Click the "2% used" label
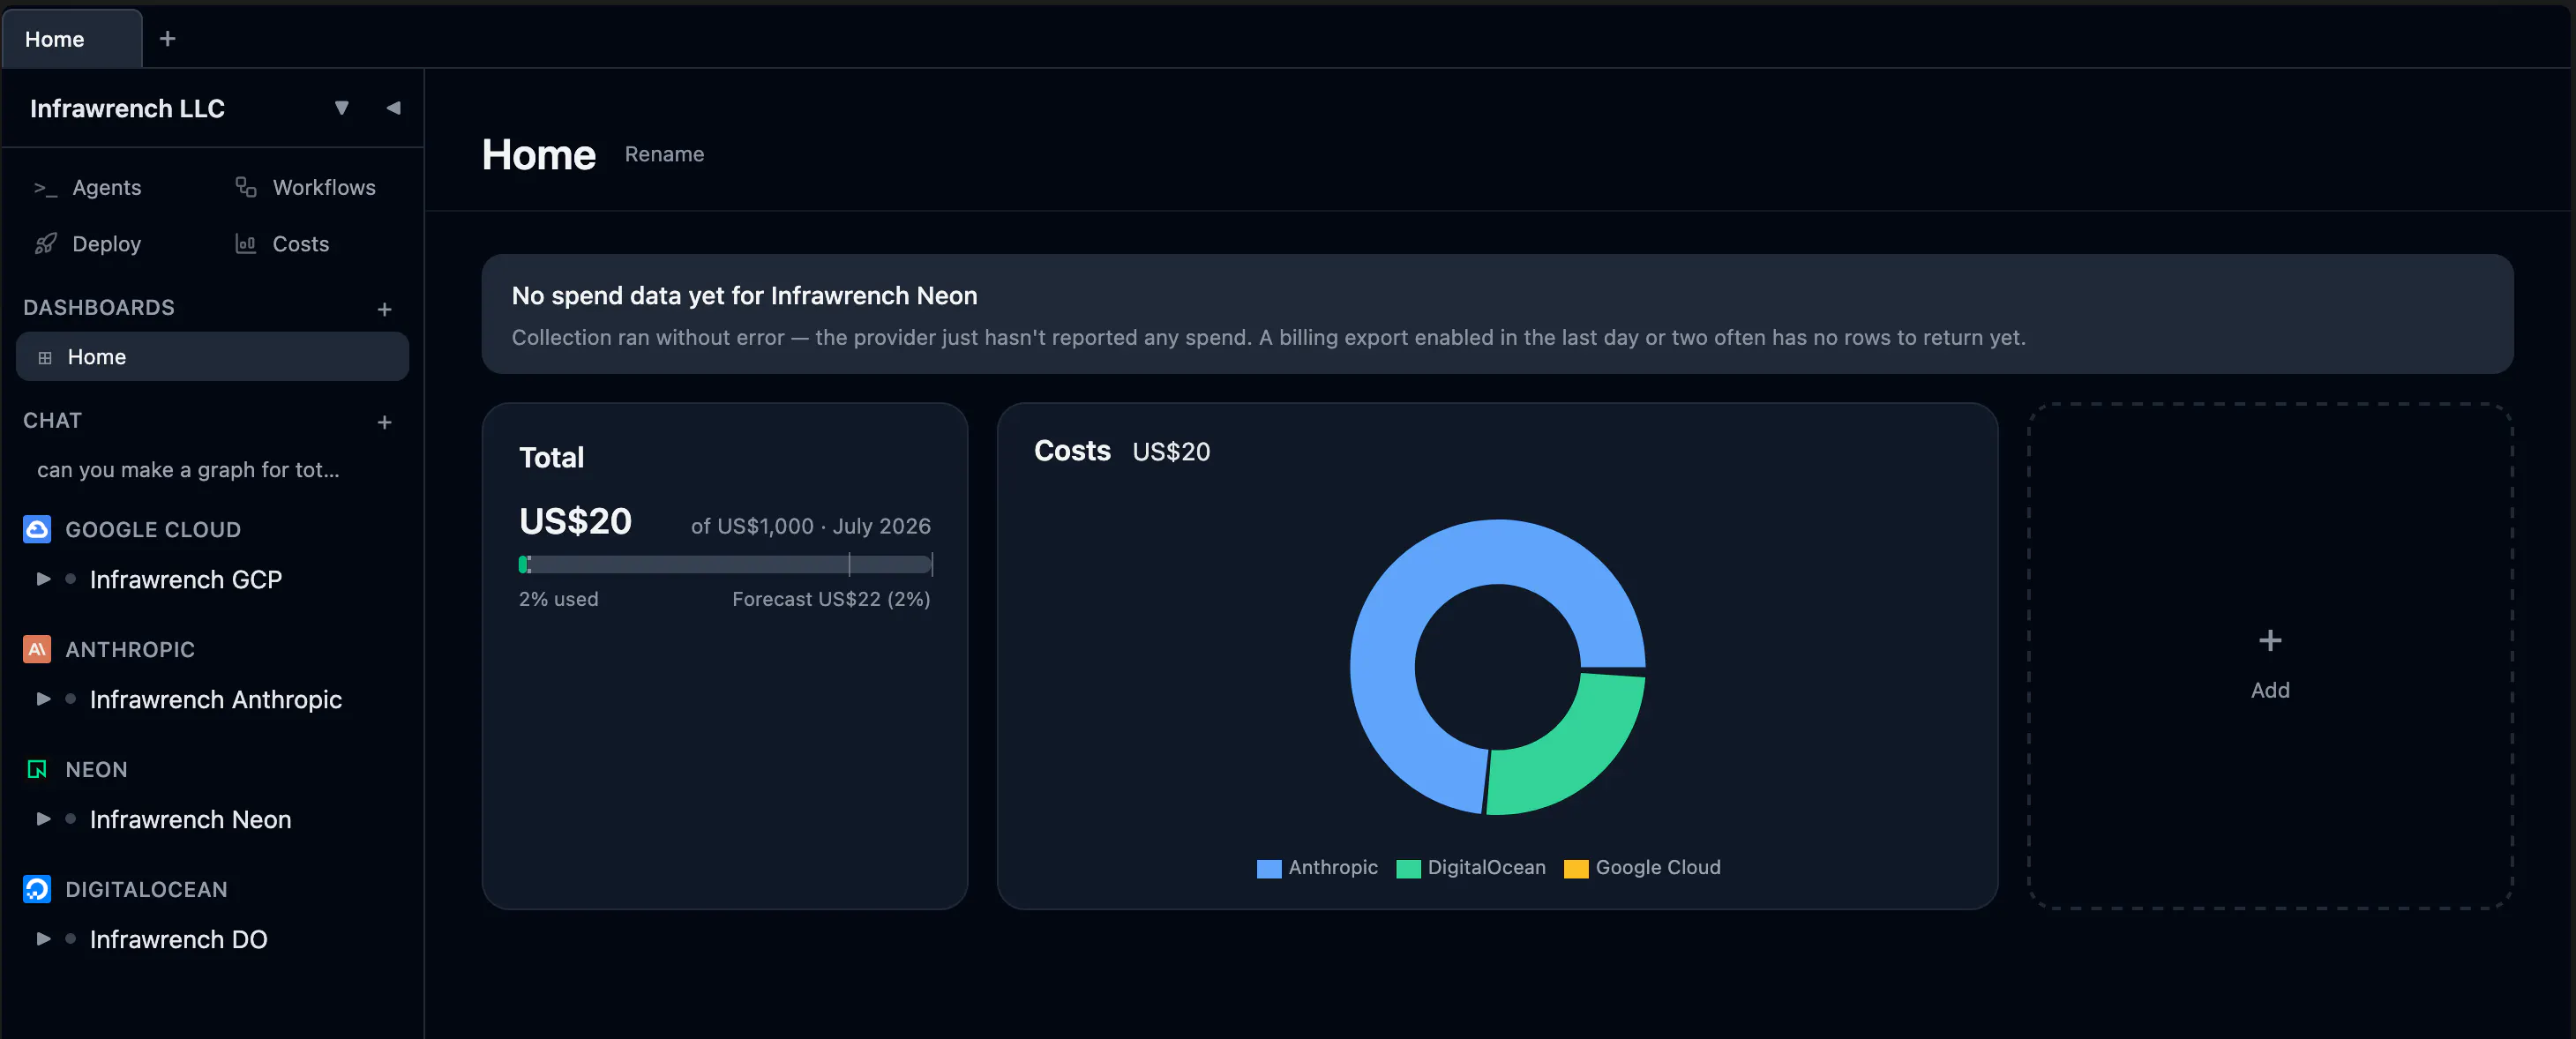 point(558,599)
